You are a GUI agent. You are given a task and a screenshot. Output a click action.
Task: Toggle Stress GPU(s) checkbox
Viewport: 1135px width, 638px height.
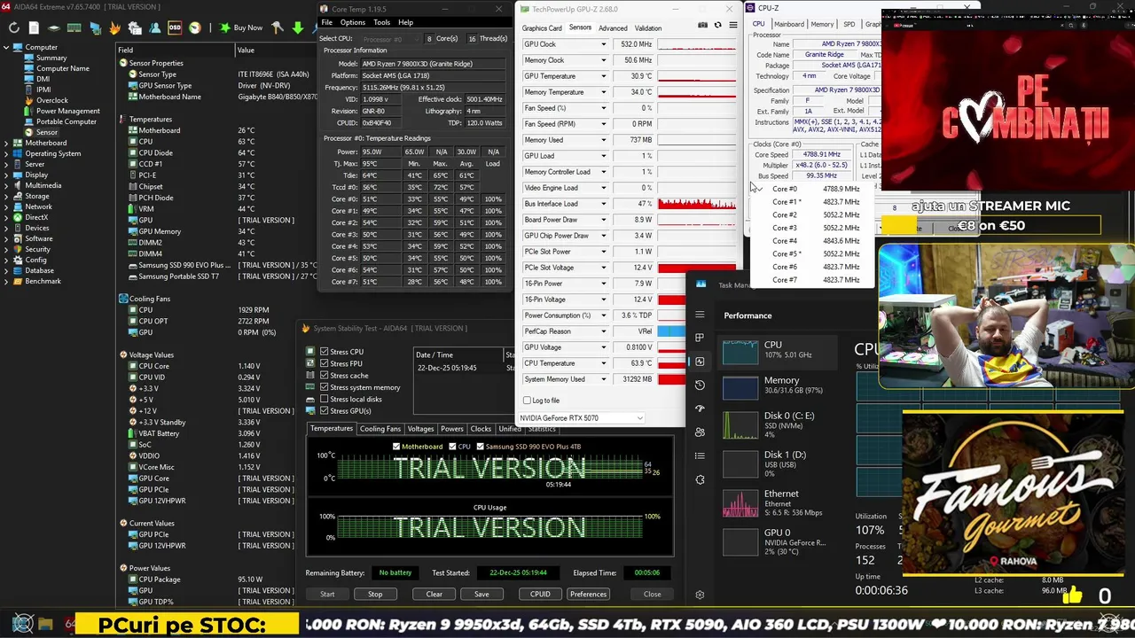(x=324, y=411)
